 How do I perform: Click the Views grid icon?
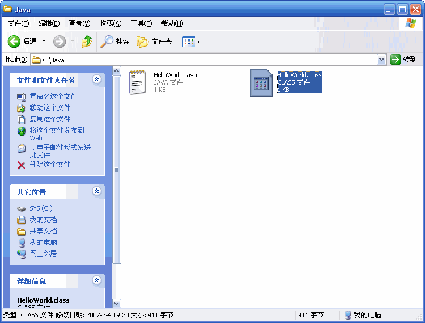point(189,41)
